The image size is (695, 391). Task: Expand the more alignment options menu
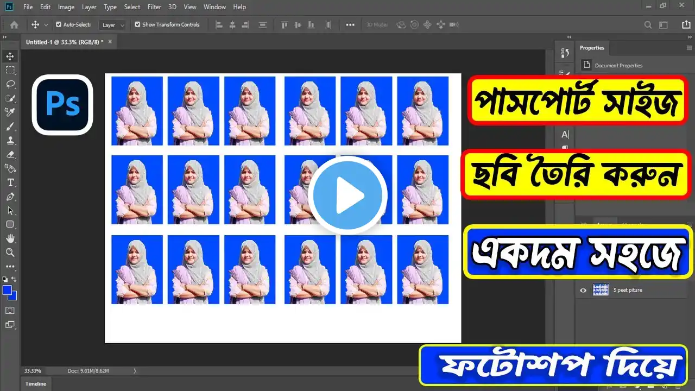(350, 24)
